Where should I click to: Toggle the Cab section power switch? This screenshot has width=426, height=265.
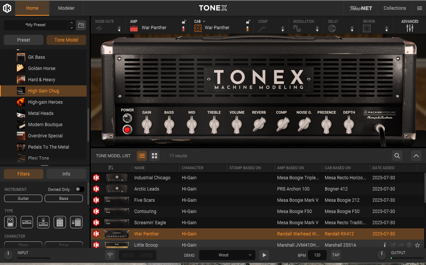247,28
